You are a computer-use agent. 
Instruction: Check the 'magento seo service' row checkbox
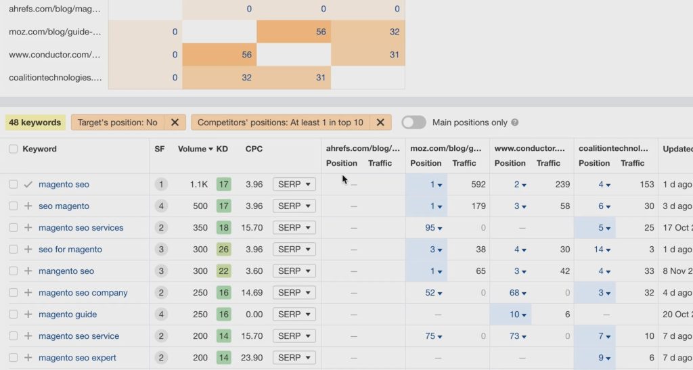14,336
